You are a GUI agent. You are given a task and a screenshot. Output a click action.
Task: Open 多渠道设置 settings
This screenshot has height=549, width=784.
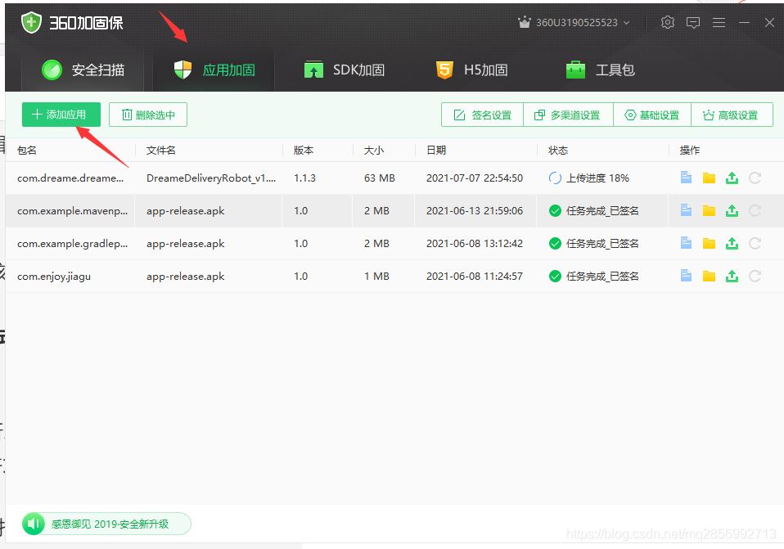coord(568,115)
